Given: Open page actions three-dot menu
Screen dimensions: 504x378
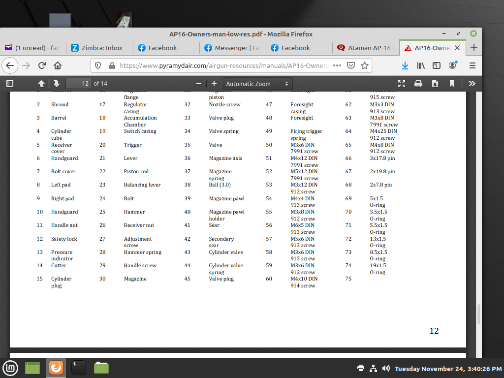Looking at the screenshot, I should (337, 65).
